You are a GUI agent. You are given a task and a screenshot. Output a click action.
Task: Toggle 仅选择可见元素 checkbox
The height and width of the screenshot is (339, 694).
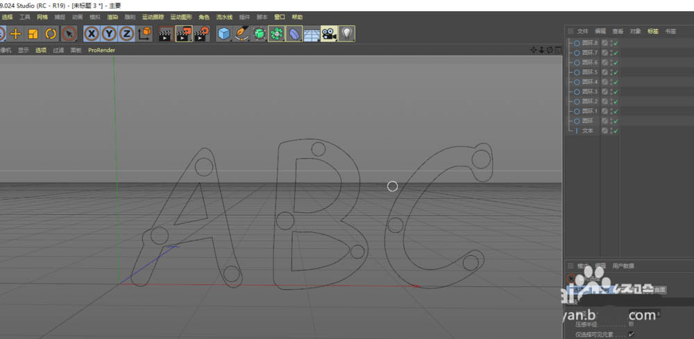pos(631,334)
